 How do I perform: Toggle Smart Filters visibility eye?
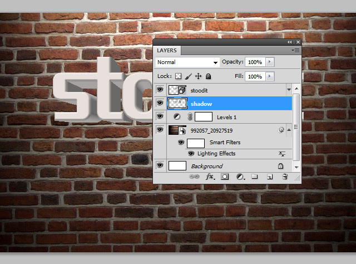pos(181,143)
